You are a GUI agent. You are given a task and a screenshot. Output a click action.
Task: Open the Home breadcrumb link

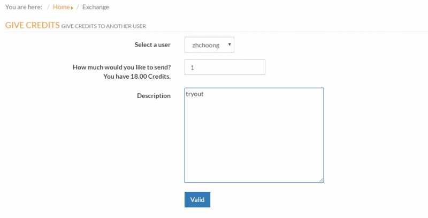coord(61,7)
